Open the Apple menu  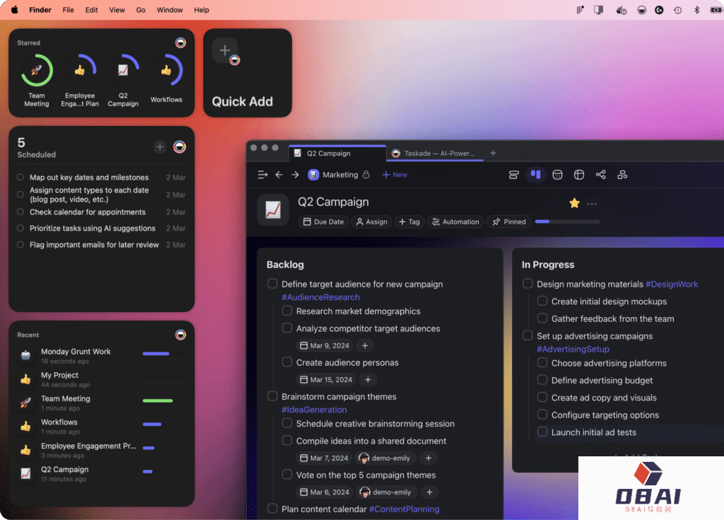(x=15, y=10)
